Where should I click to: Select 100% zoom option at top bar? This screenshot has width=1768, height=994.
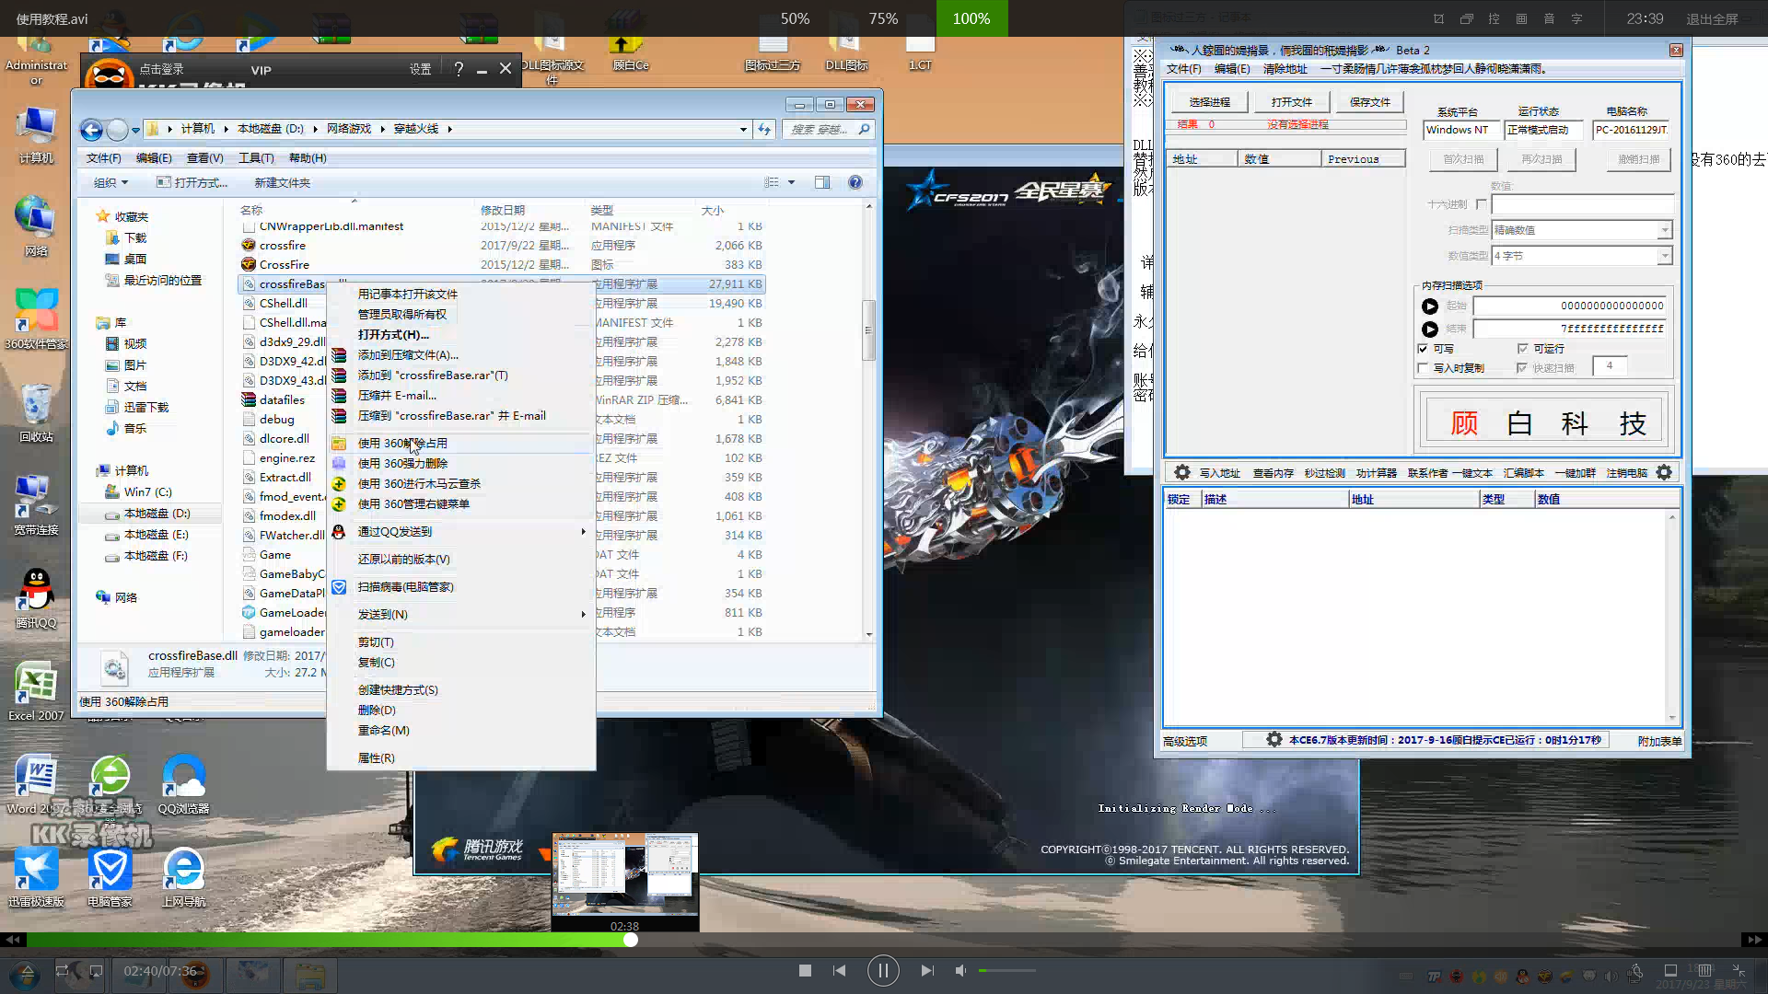click(x=971, y=18)
